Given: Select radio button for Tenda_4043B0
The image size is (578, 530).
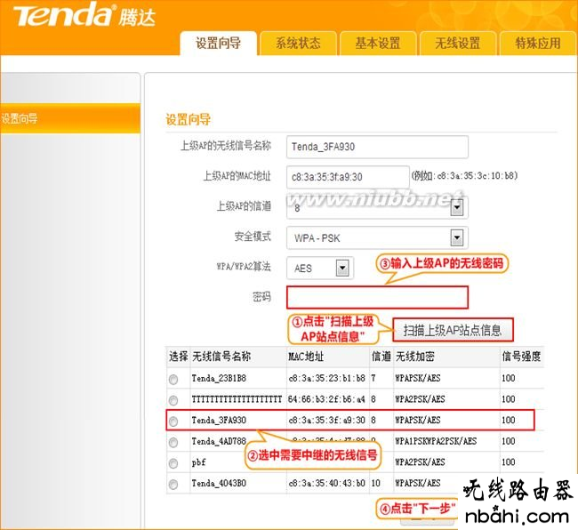Looking at the screenshot, I should click(x=173, y=484).
